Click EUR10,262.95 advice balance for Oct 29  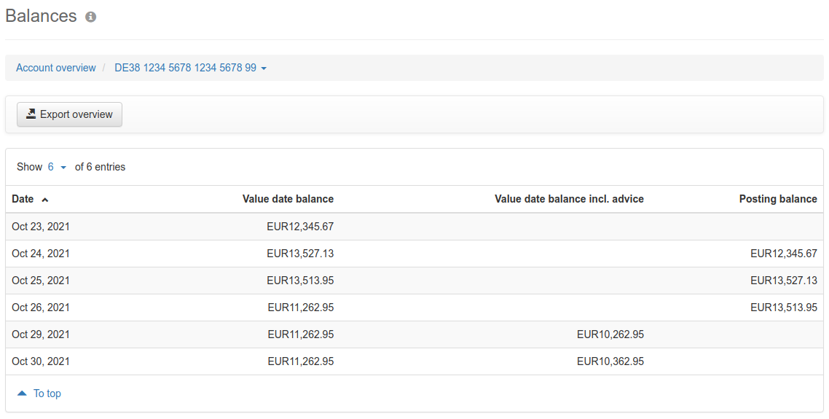coord(610,334)
